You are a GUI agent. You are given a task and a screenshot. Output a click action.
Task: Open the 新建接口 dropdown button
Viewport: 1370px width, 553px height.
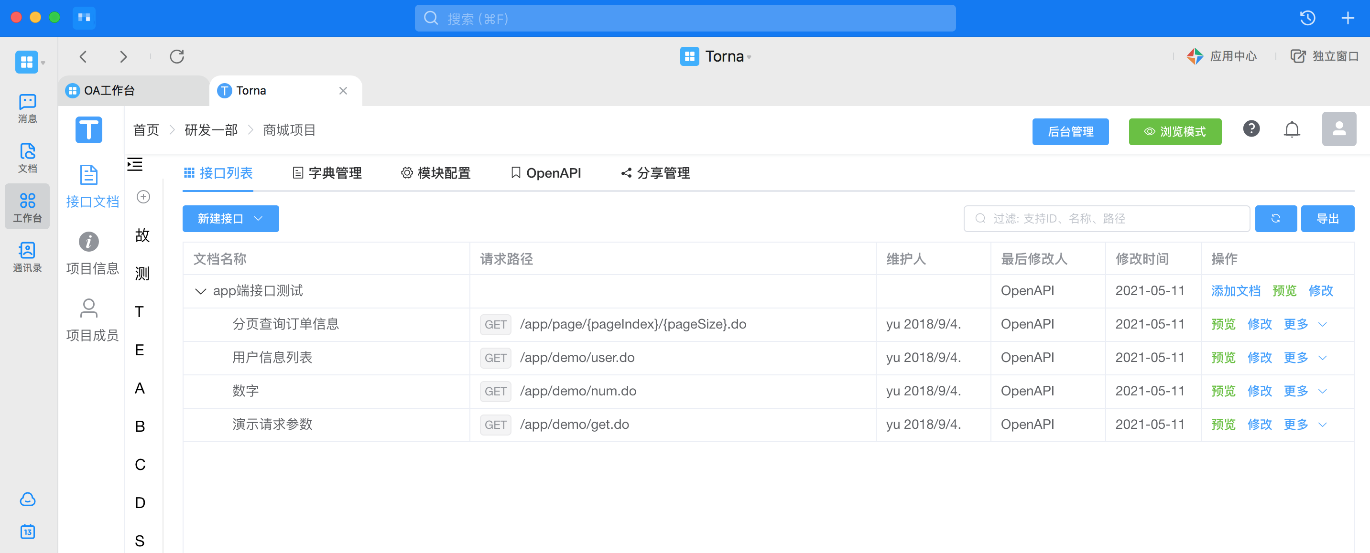coord(230,218)
